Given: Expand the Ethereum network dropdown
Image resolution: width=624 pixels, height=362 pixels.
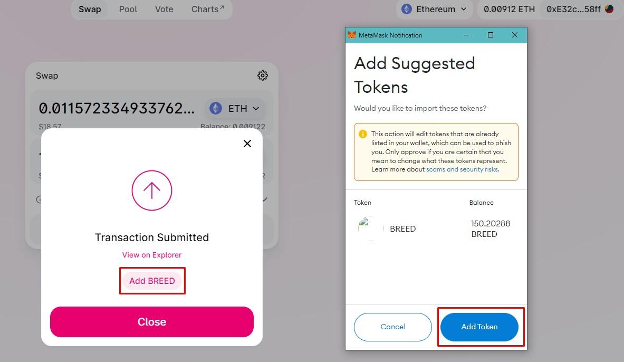Looking at the screenshot, I should [x=434, y=9].
